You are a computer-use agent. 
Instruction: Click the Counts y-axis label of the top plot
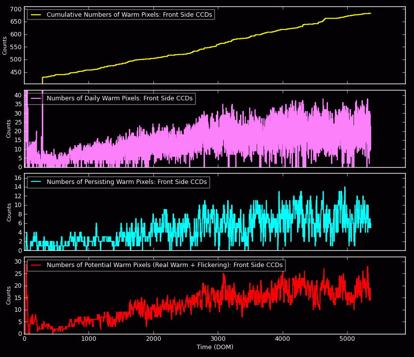coord(5,45)
